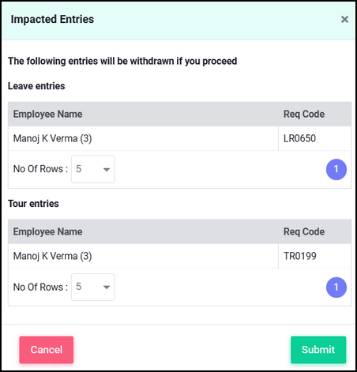Select the TR0199 request code cell
This screenshot has height=372, width=357.
(314, 256)
